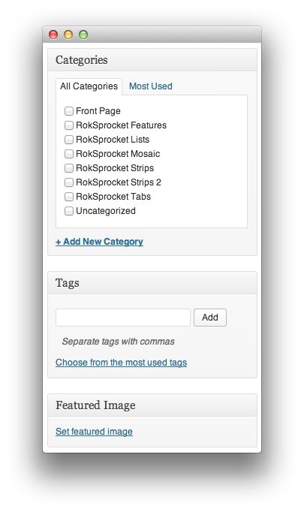Click the green zoom window button
Image resolution: width=304 pixels, height=512 pixels.
83,35
